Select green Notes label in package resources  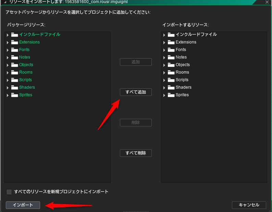[24, 57]
